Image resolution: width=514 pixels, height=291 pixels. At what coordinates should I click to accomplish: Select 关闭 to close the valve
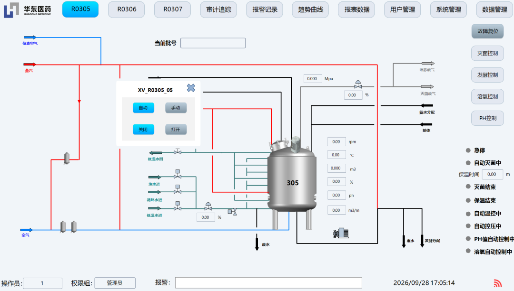click(x=143, y=130)
